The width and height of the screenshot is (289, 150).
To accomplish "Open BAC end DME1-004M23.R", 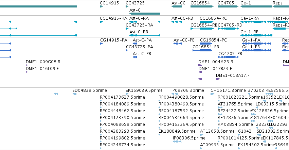I will coord(216,62).
